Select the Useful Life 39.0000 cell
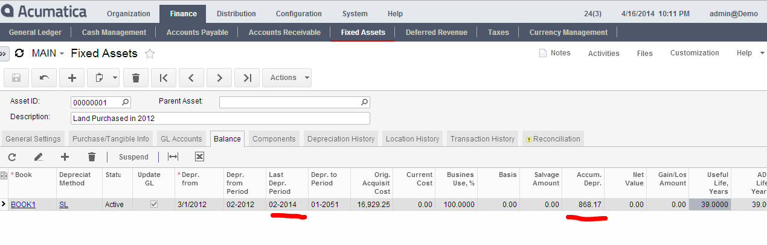 [710, 205]
